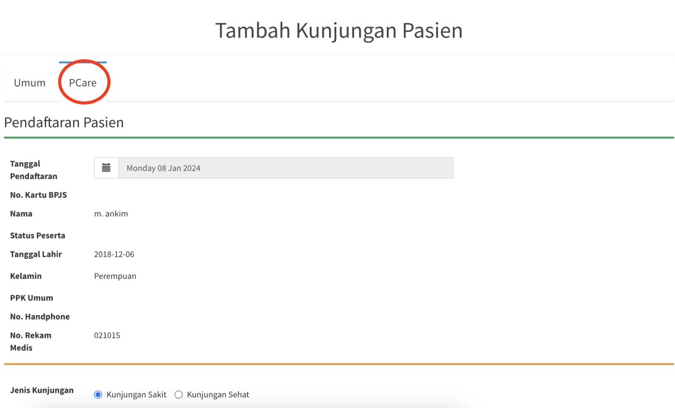Select the Kunjungan Sakit radio button

(98, 394)
